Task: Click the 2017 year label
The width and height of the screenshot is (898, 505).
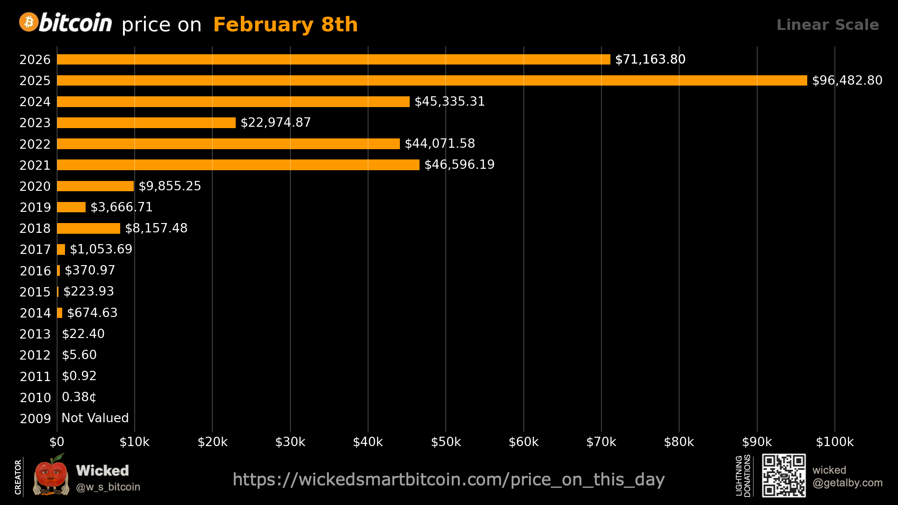Action: tap(35, 250)
